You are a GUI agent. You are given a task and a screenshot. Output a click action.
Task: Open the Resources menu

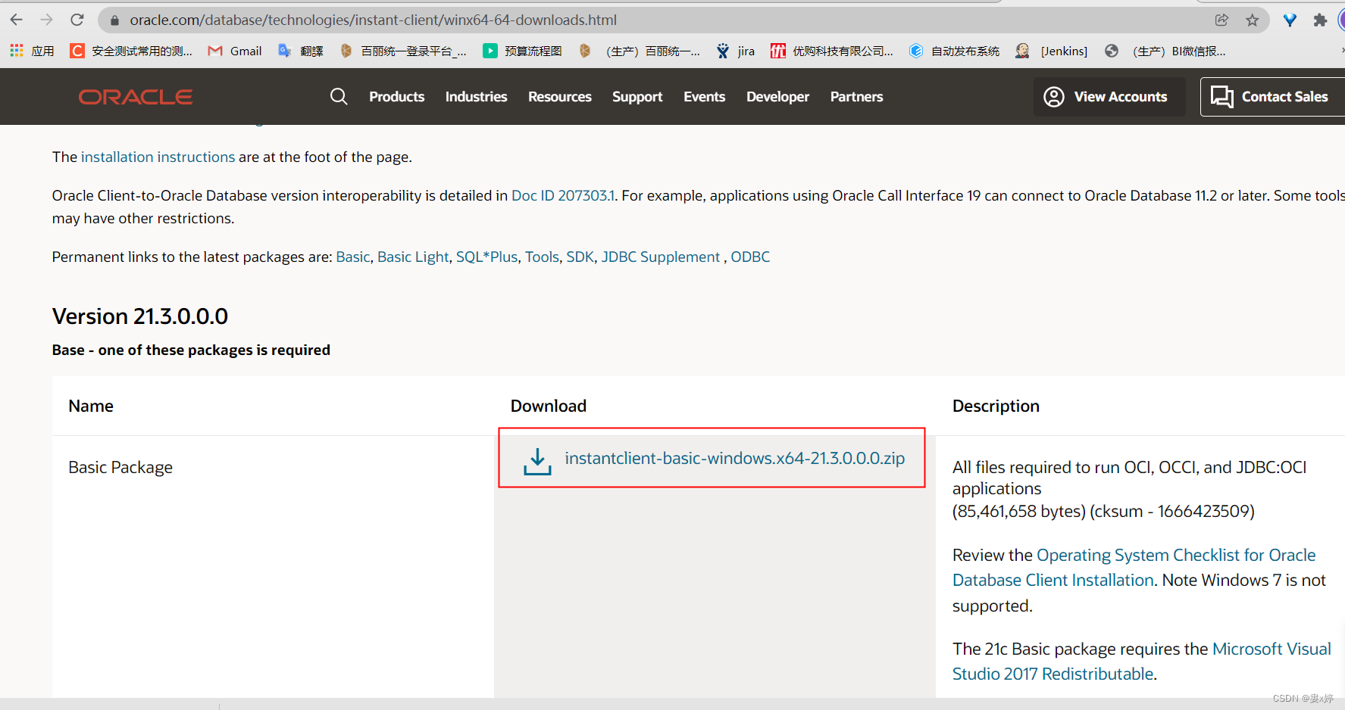pyautogui.click(x=559, y=97)
